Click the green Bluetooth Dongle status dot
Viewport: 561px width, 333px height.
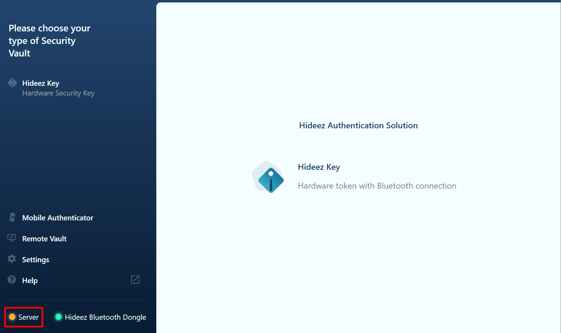pos(59,317)
